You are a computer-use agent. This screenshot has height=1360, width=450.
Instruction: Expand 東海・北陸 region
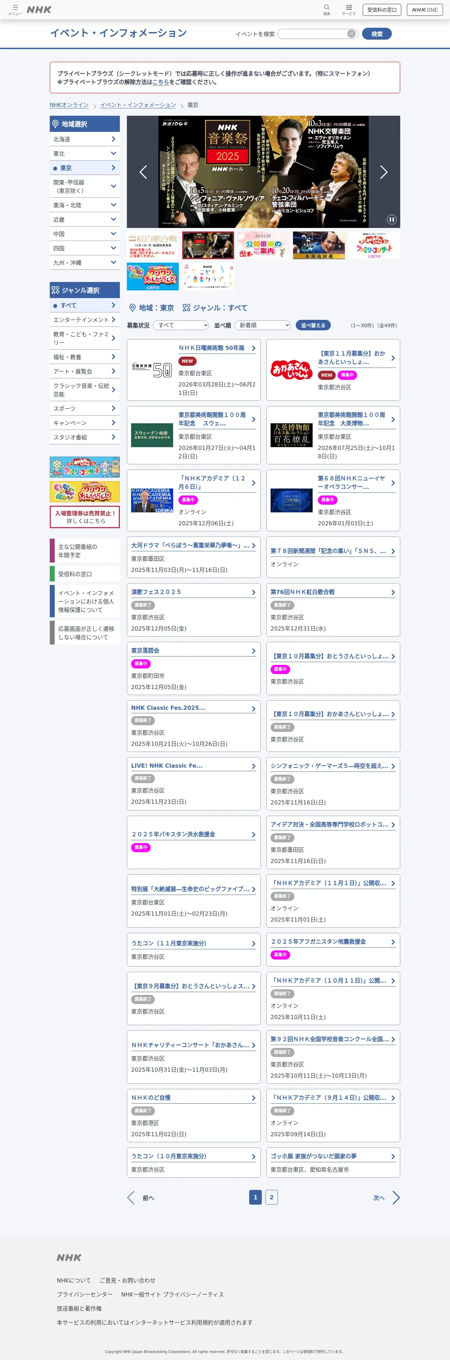85,205
